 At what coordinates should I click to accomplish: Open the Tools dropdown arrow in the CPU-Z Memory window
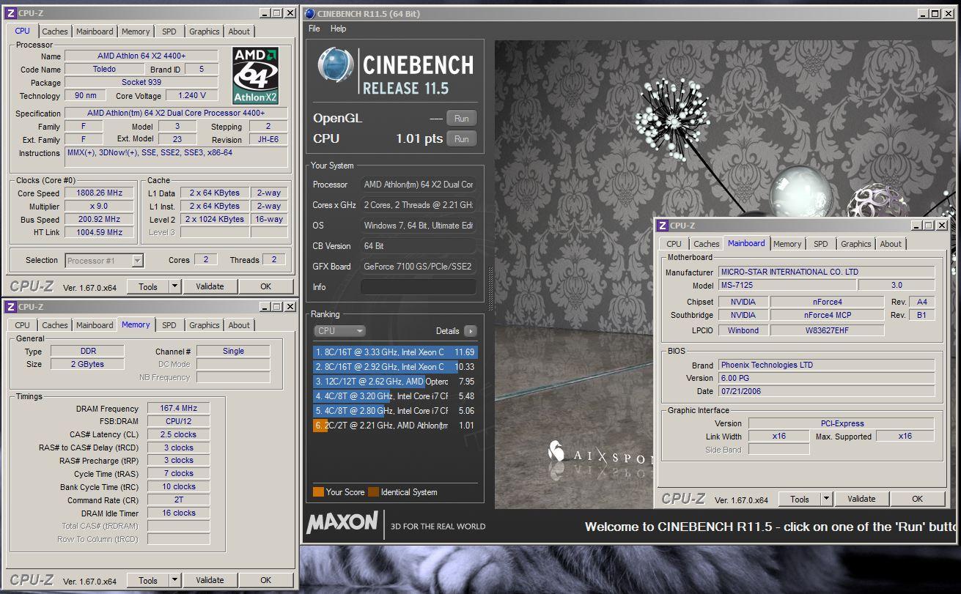pyautogui.click(x=174, y=580)
